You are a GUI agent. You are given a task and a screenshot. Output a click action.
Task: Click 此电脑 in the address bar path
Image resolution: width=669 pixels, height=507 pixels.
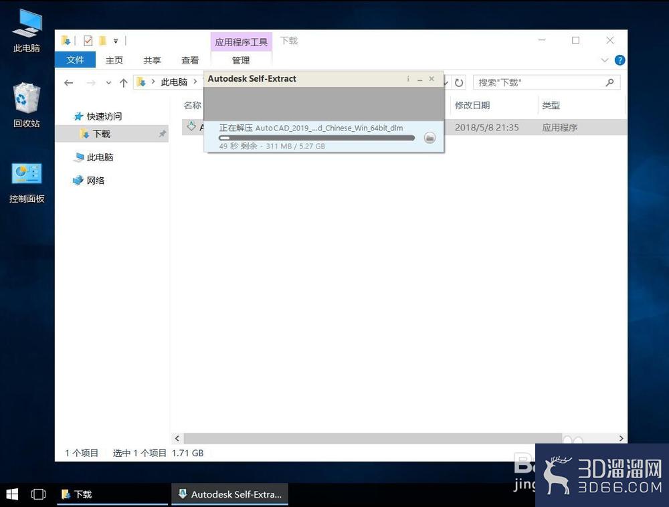tap(174, 82)
